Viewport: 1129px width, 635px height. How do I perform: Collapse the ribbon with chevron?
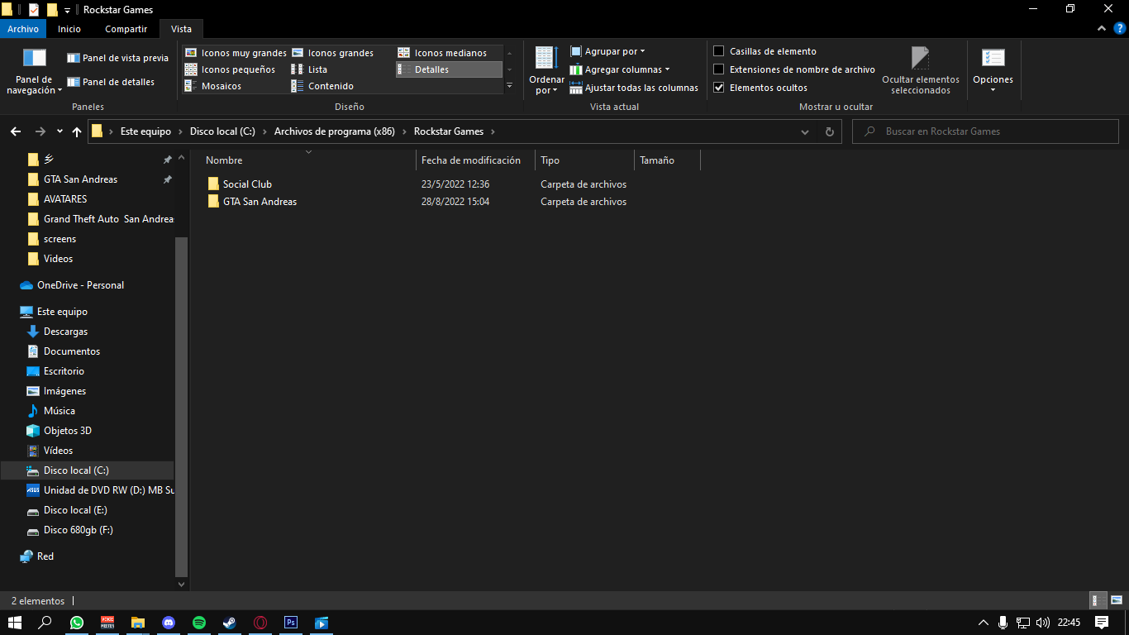pyautogui.click(x=1101, y=29)
